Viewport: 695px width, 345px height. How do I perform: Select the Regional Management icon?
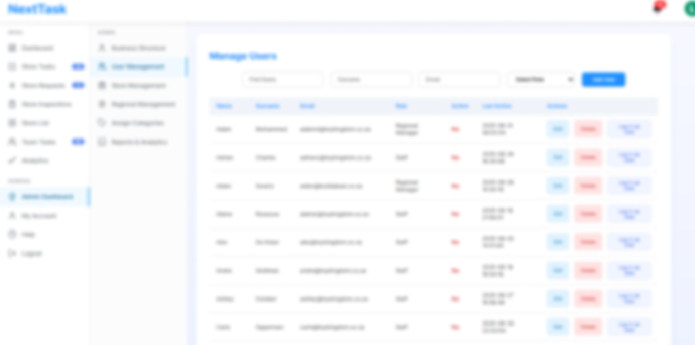tap(102, 104)
